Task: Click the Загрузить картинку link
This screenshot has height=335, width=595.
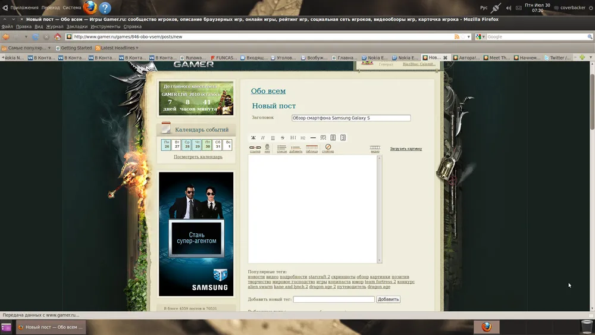Action: coord(406,149)
